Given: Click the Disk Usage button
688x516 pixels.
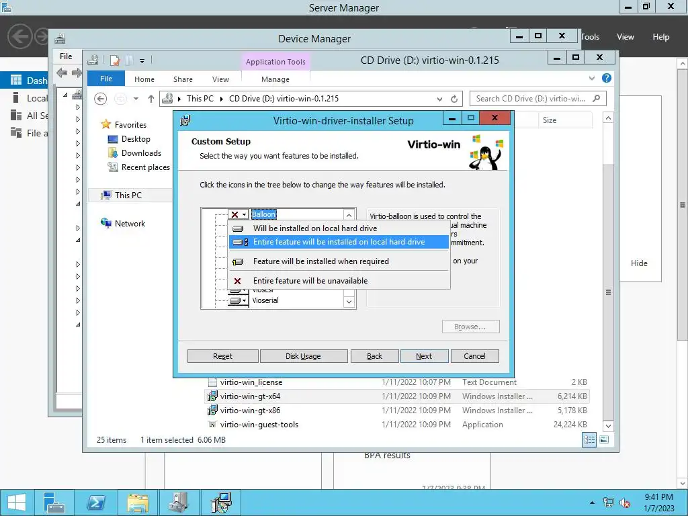Looking at the screenshot, I should (303, 356).
